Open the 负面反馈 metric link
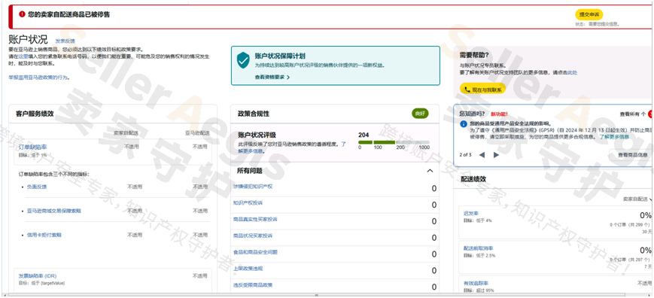 [37, 187]
